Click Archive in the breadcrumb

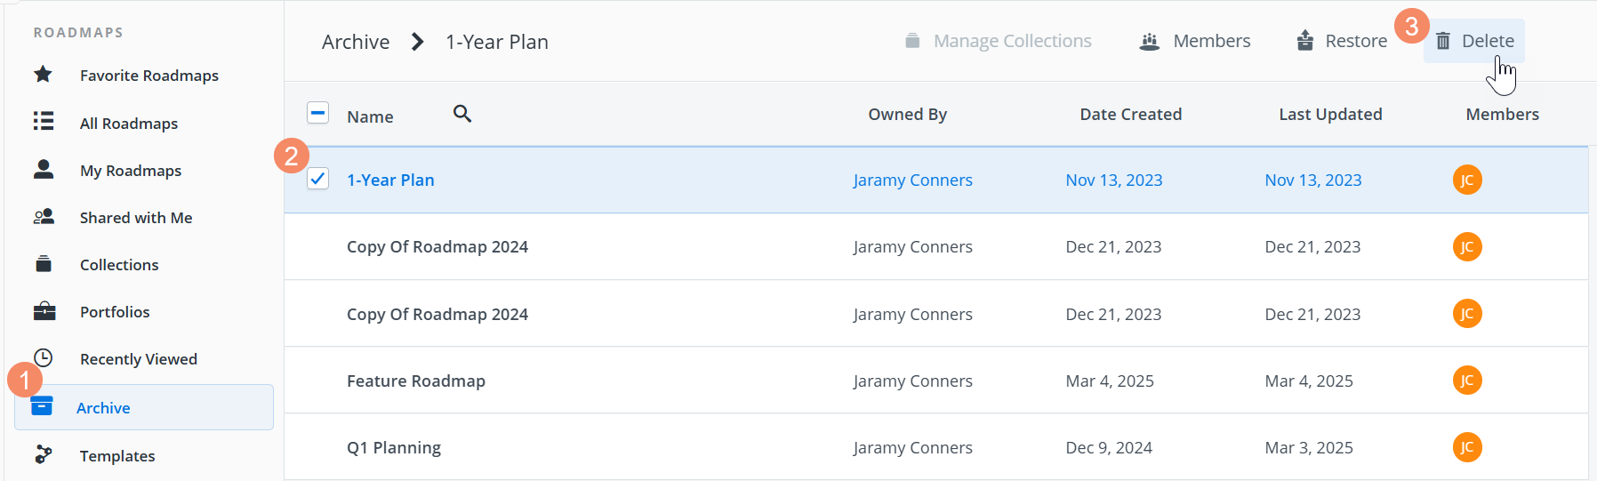[x=356, y=42]
